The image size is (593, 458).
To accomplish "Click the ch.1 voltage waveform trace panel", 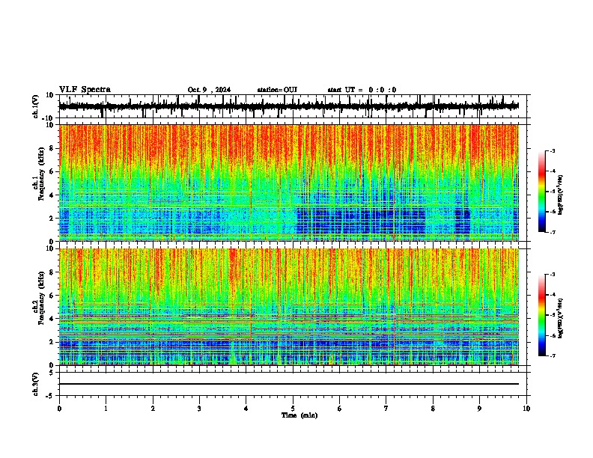I will click(x=293, y=106).
